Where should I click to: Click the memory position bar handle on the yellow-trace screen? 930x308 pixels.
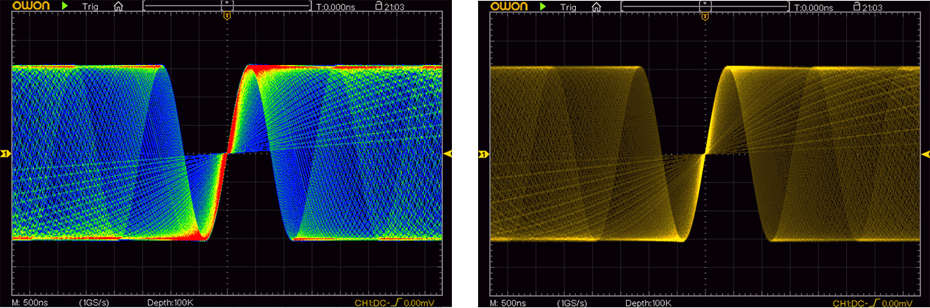(704, 4)
